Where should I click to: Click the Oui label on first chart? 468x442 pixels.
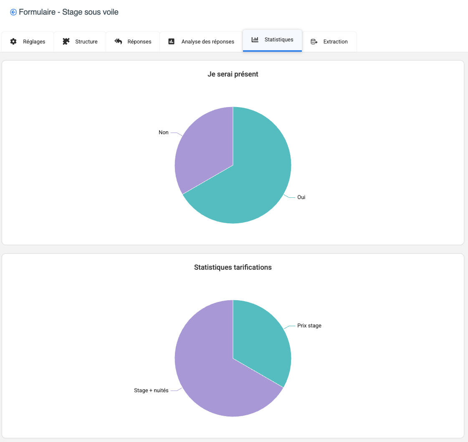[x=301, y=197]
